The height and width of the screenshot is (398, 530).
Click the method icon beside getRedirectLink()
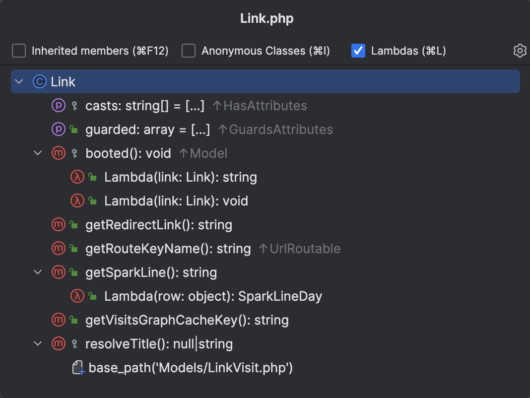click(x=59, y=224)
